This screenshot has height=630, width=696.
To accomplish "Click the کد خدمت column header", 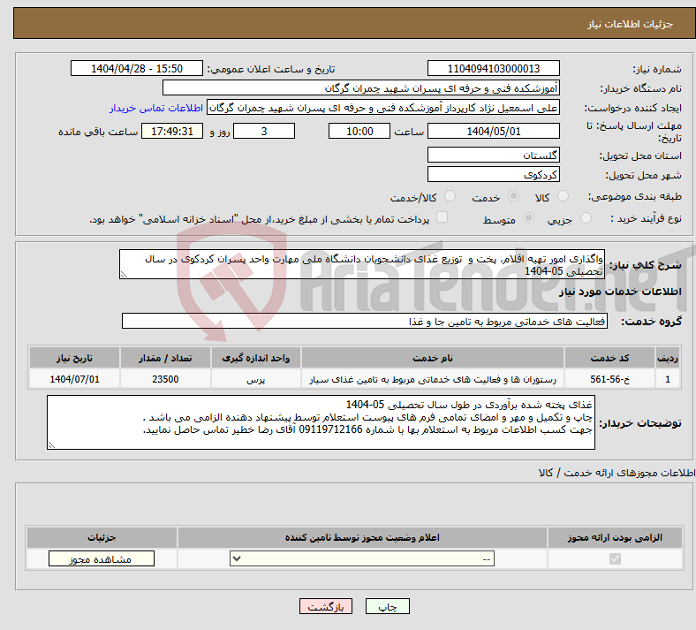I will 610,358.
